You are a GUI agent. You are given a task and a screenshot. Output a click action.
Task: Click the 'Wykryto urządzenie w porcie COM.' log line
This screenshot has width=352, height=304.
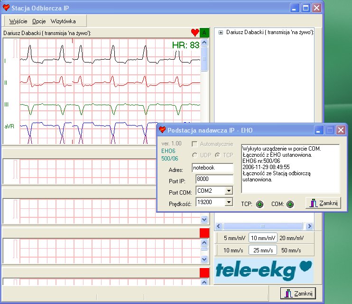coord(282,149)
